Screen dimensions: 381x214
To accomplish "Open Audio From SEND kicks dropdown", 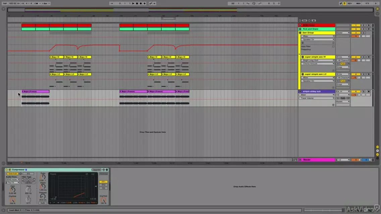I will tap(12, 180).
